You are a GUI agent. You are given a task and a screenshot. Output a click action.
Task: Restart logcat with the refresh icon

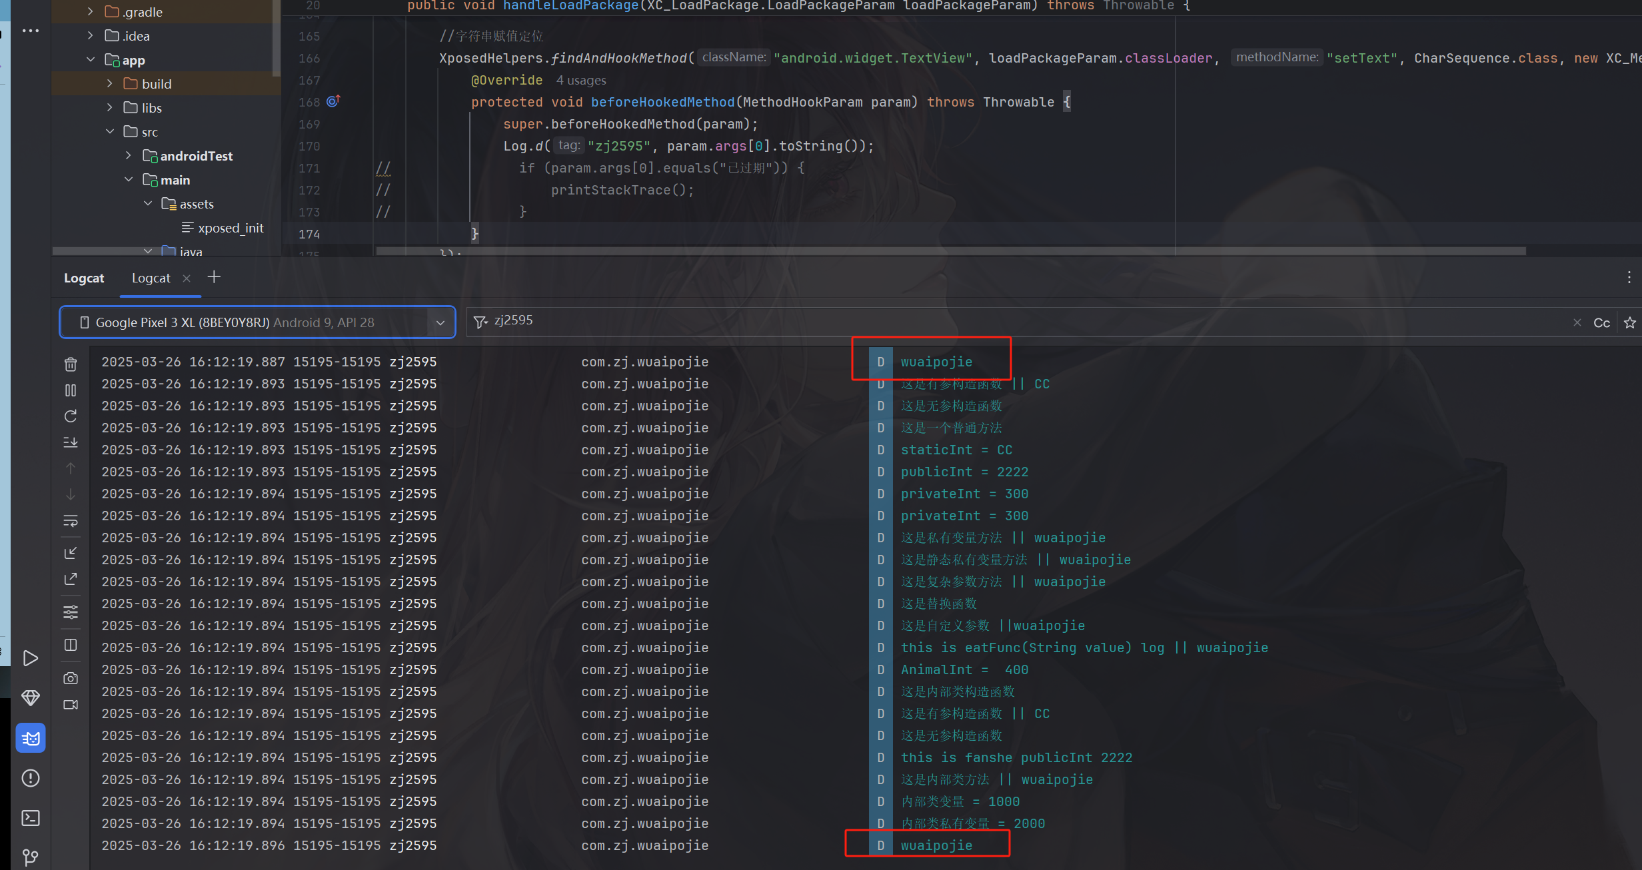coord(71,416)
